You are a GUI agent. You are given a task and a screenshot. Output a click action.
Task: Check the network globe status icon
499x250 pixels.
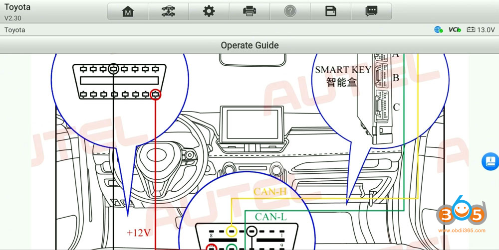[x=438, y=29]
